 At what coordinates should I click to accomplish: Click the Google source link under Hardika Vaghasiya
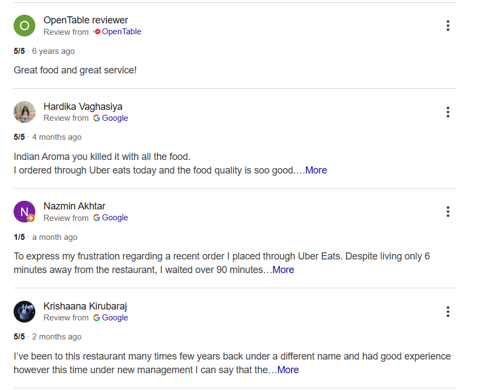point(115,118)
